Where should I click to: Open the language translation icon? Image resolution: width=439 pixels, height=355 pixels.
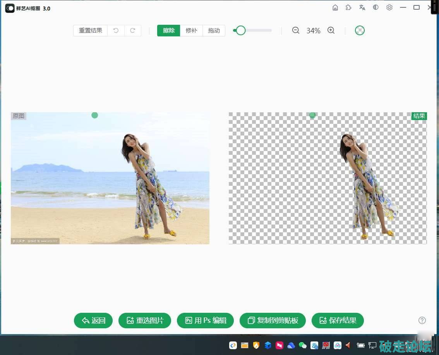coord(362,8)
